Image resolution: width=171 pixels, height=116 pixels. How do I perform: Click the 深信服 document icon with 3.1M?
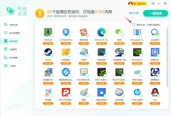[48, 92]
